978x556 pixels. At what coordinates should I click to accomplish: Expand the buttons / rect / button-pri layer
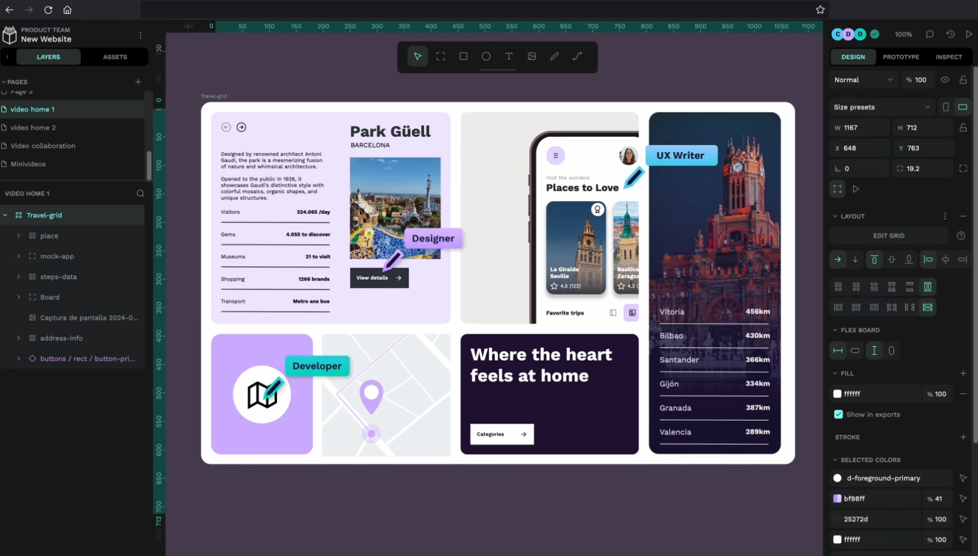click(18, 358)
